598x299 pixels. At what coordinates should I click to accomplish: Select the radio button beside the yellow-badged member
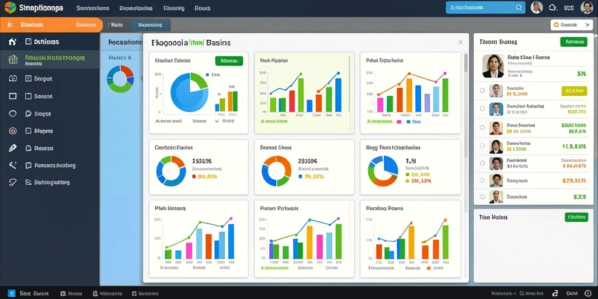tap(482, 91)
